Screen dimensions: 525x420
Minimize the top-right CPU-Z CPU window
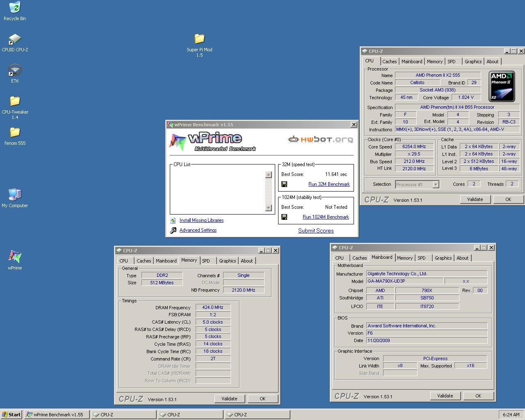(507, 51)
